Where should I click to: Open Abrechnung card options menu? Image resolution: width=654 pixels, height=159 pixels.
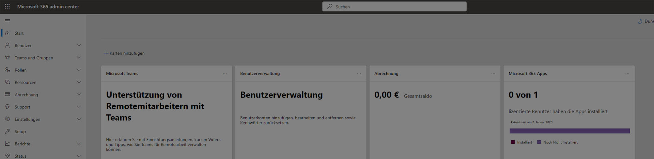[x=493, y=74]
